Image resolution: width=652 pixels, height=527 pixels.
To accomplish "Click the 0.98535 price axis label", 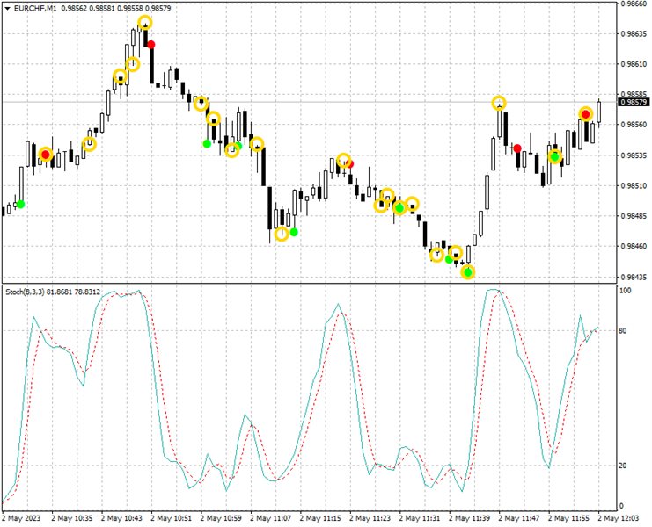I will 634,155.
